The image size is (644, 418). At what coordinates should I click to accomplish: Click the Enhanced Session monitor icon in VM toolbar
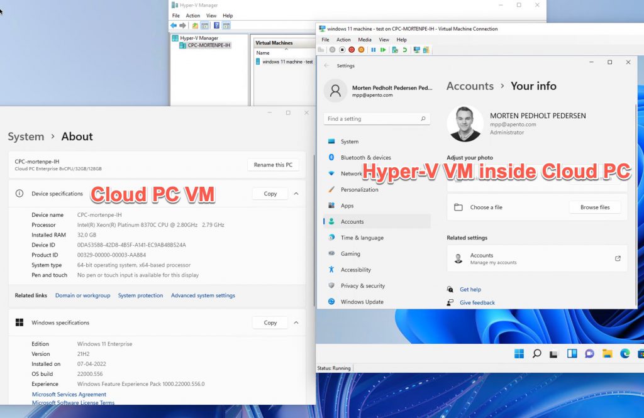tap(416, 50)
